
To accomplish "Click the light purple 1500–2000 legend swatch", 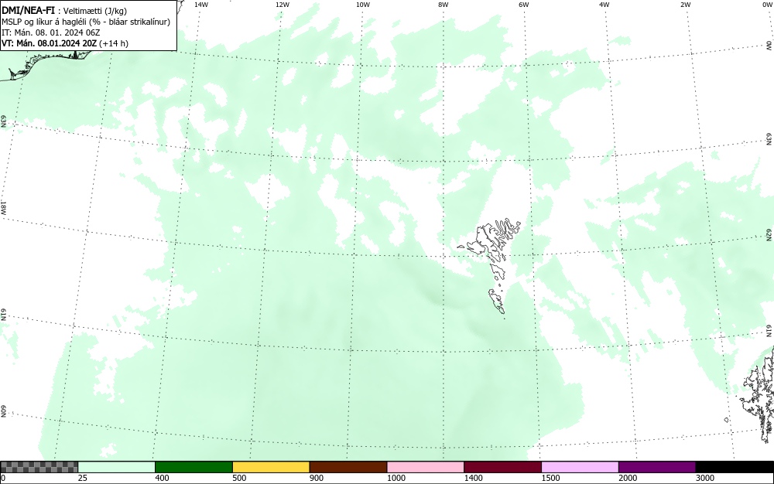I will coord(580,467).
